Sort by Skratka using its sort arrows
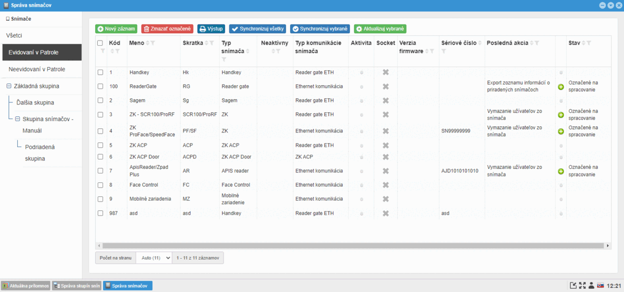 point(206,43)
